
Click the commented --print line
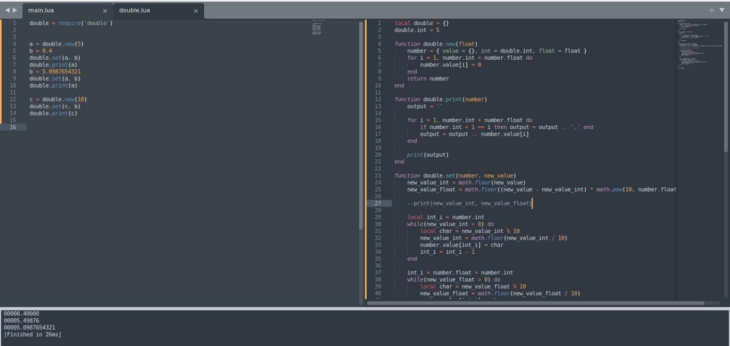[x=469, y=203]
